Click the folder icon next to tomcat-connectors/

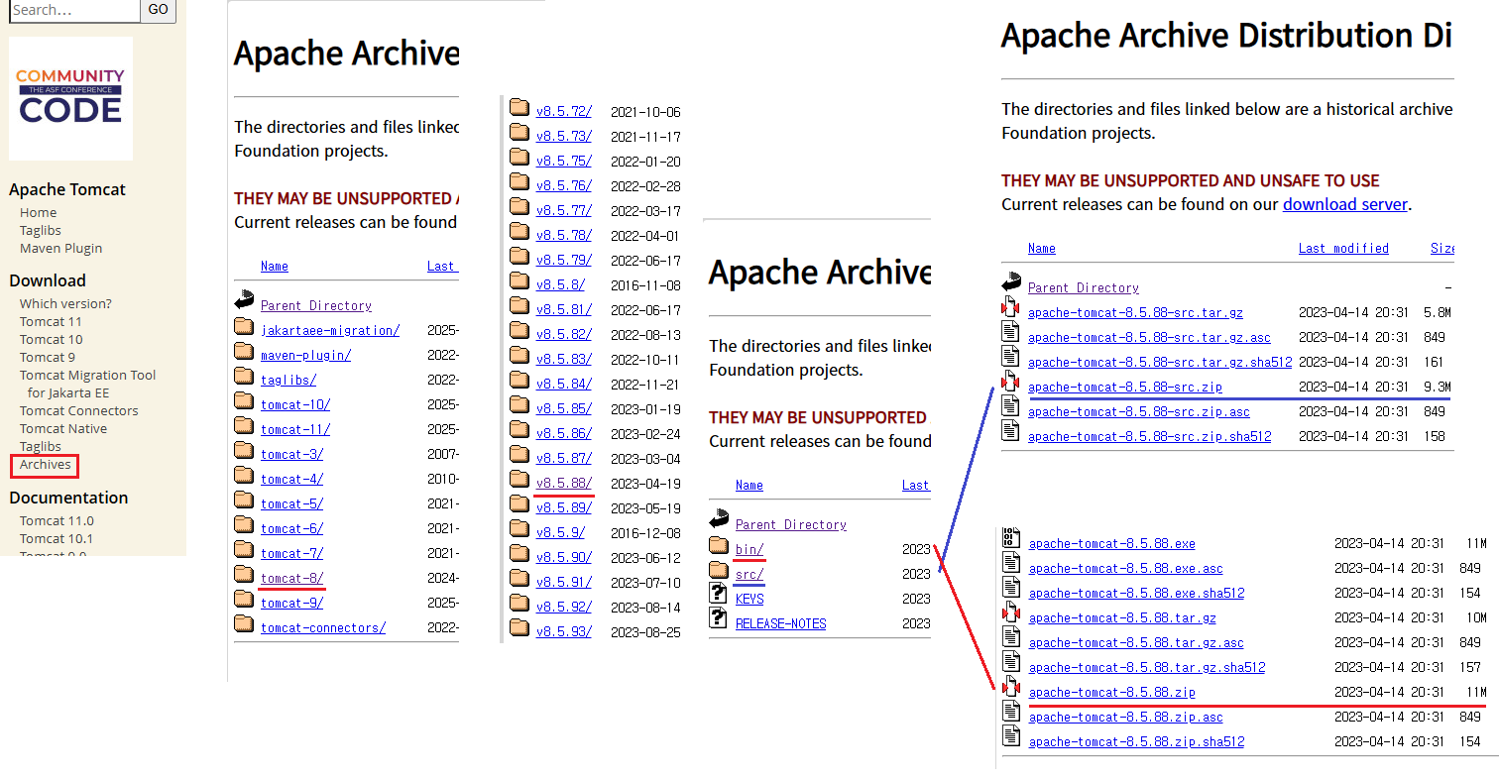[244, 624]
